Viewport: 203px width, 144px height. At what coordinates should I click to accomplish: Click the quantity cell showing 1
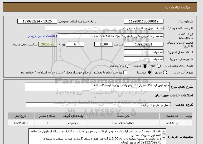click(x=47, y=123)
